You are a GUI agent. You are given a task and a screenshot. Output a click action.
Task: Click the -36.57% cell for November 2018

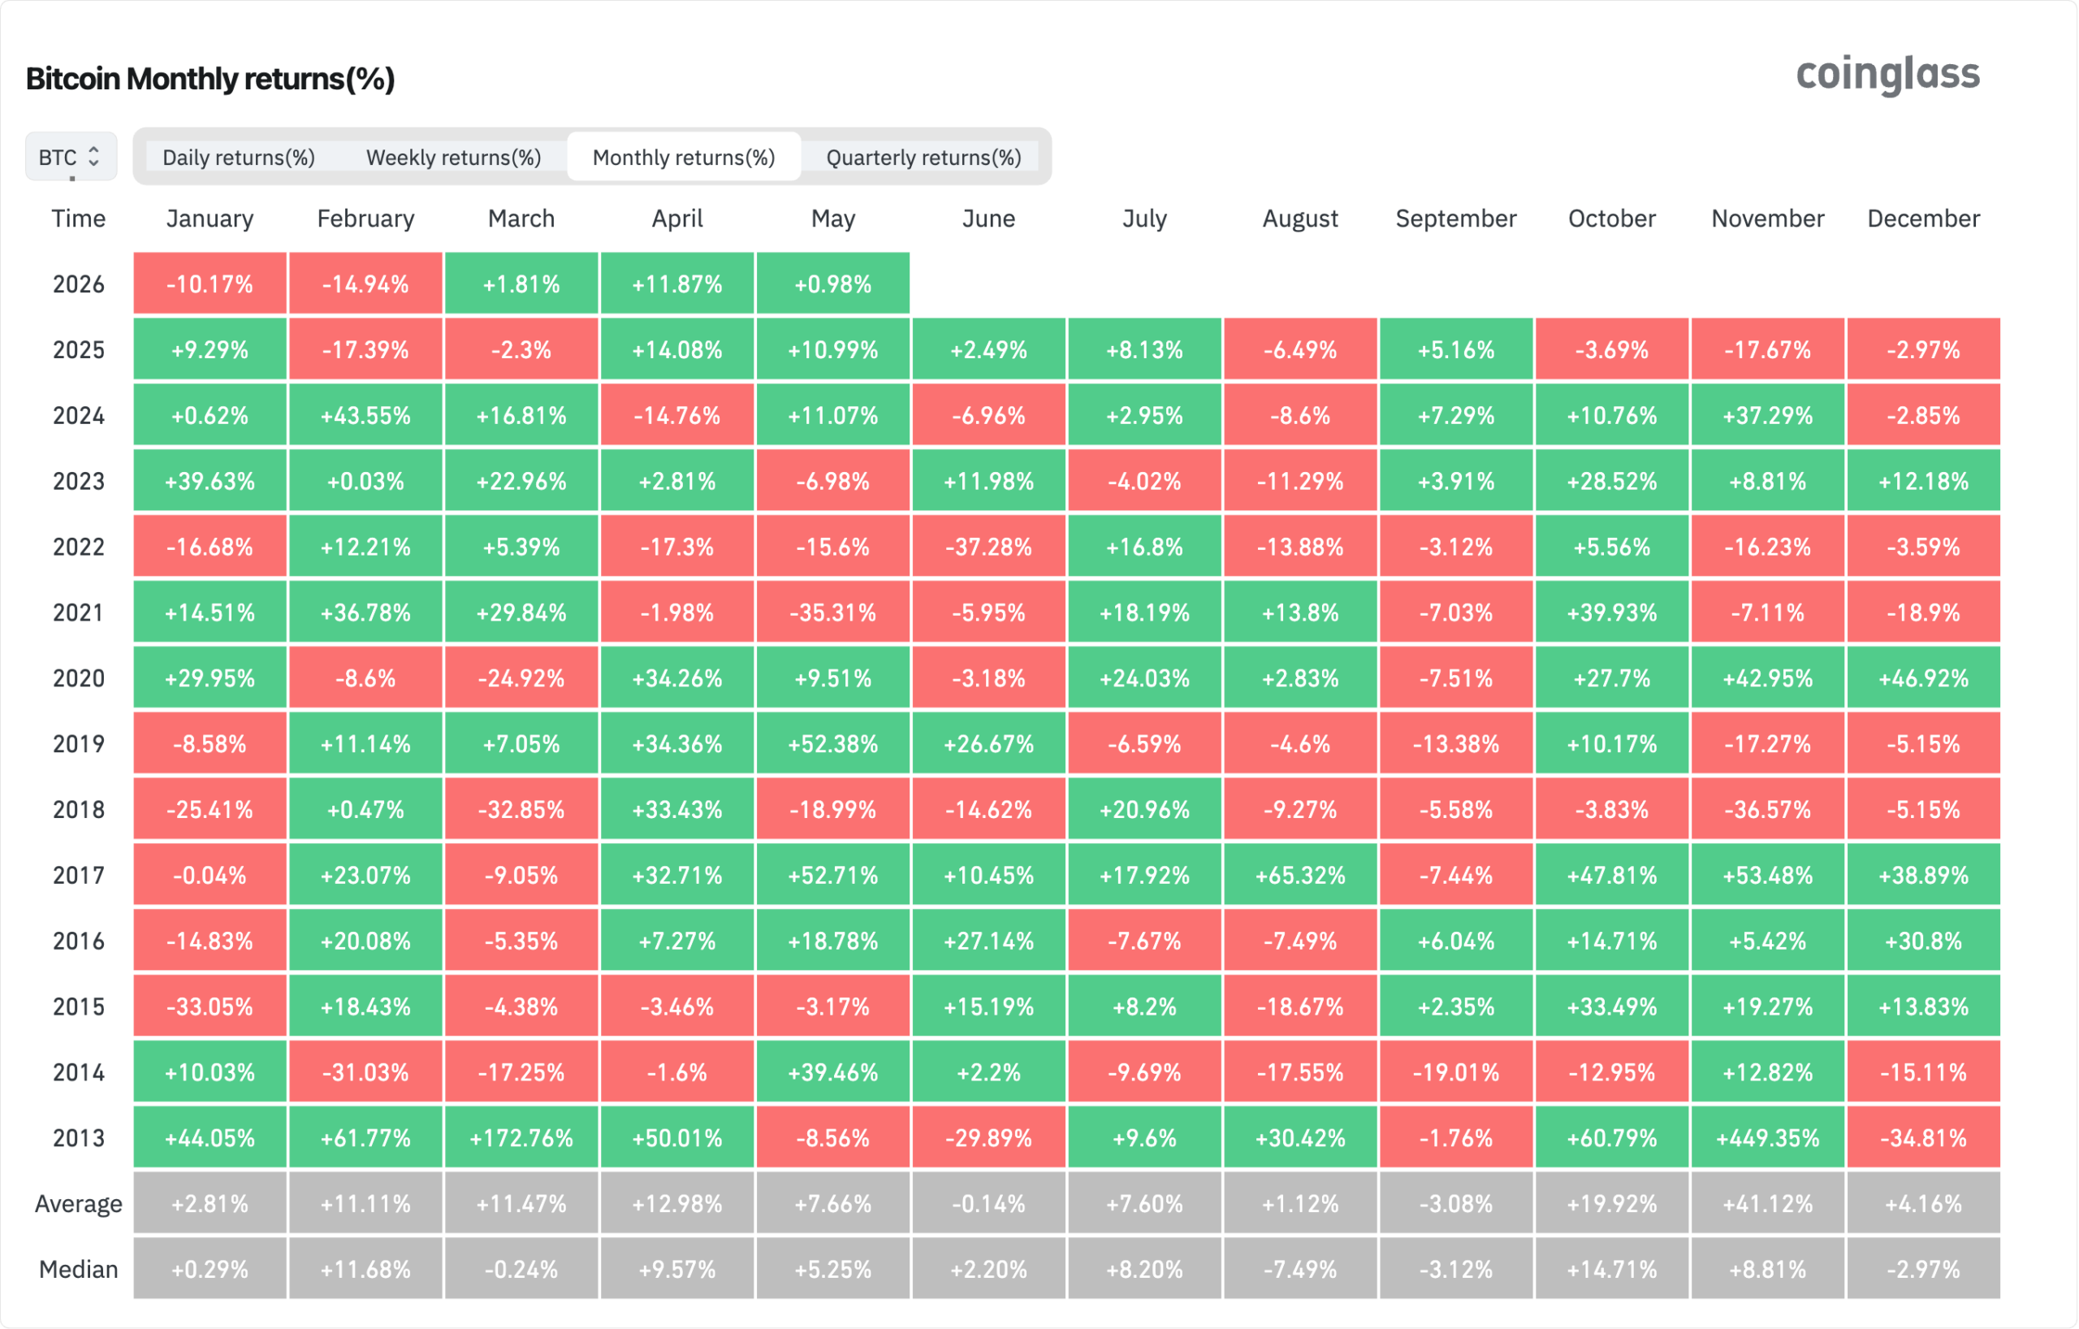1768,808
